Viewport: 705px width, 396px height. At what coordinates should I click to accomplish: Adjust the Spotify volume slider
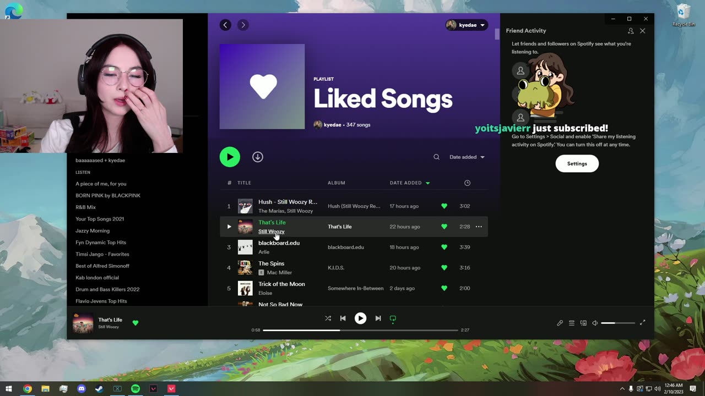point(617,323)
